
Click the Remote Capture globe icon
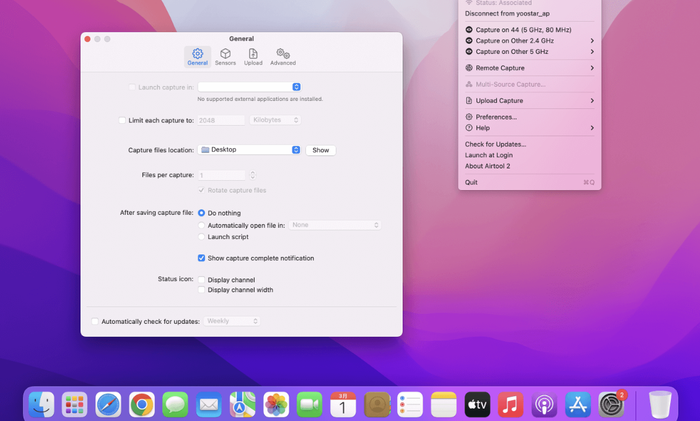click(469, 67)
